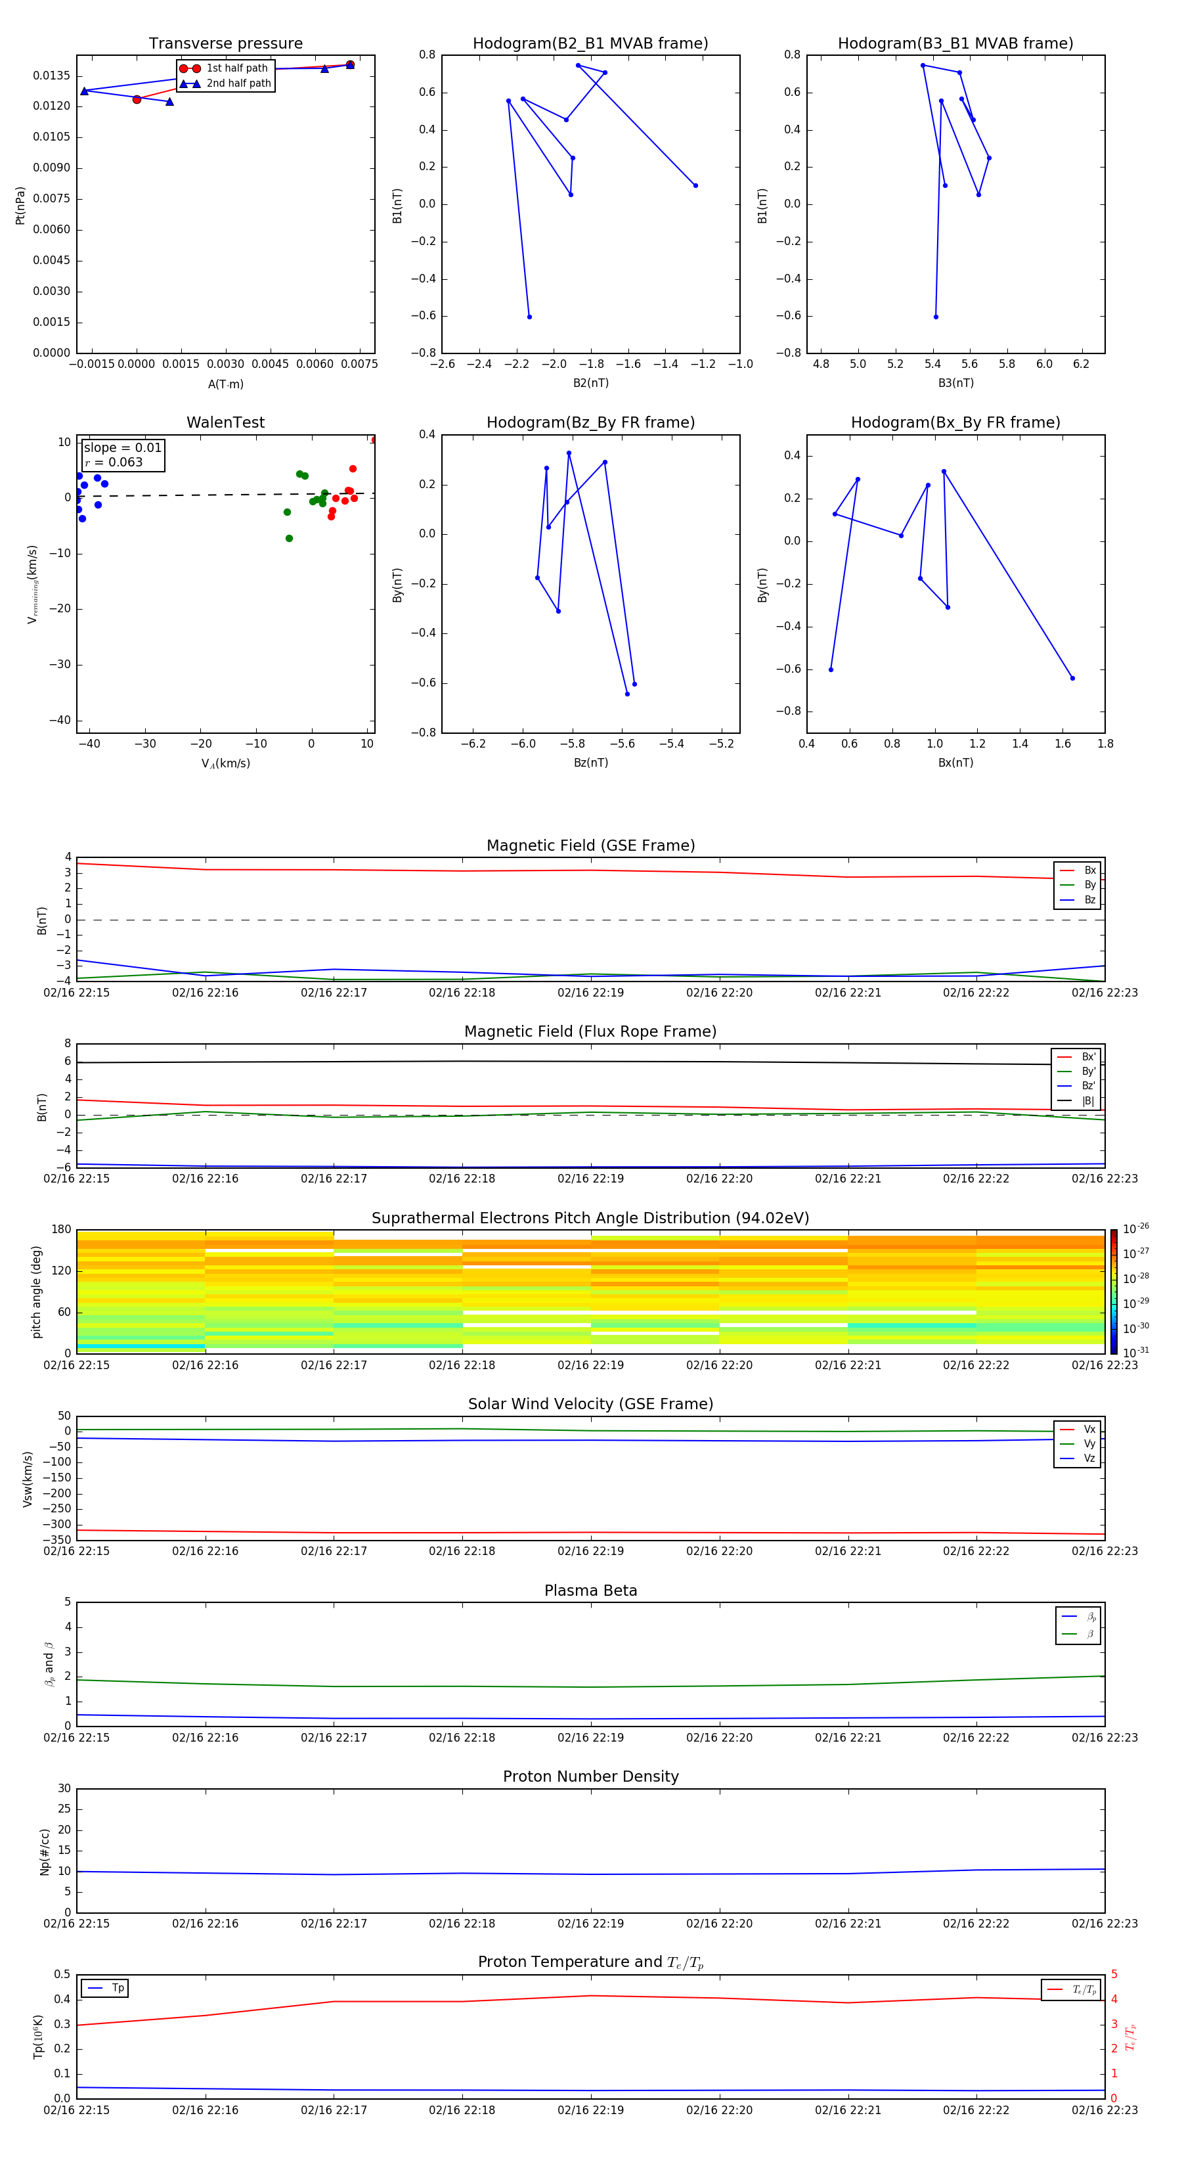Click the lowest green point in WalenTest
The width and height of the screenshot is (1182, 2168).
[290, 539]
